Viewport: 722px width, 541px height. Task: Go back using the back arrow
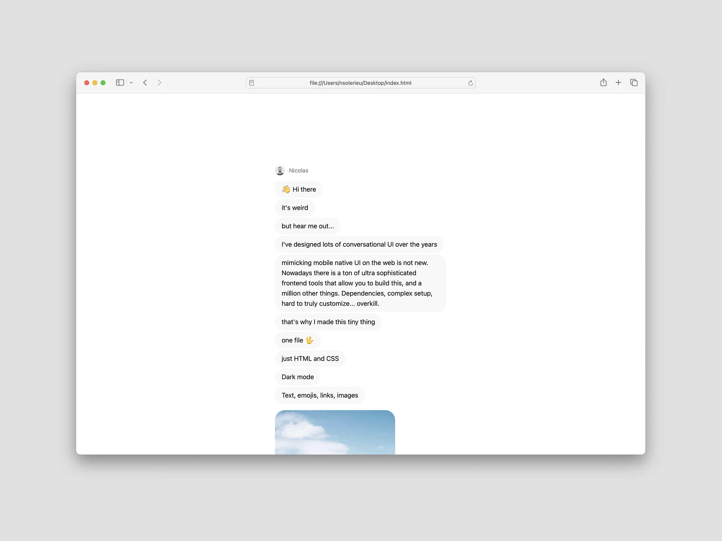(x=145, y=82)
